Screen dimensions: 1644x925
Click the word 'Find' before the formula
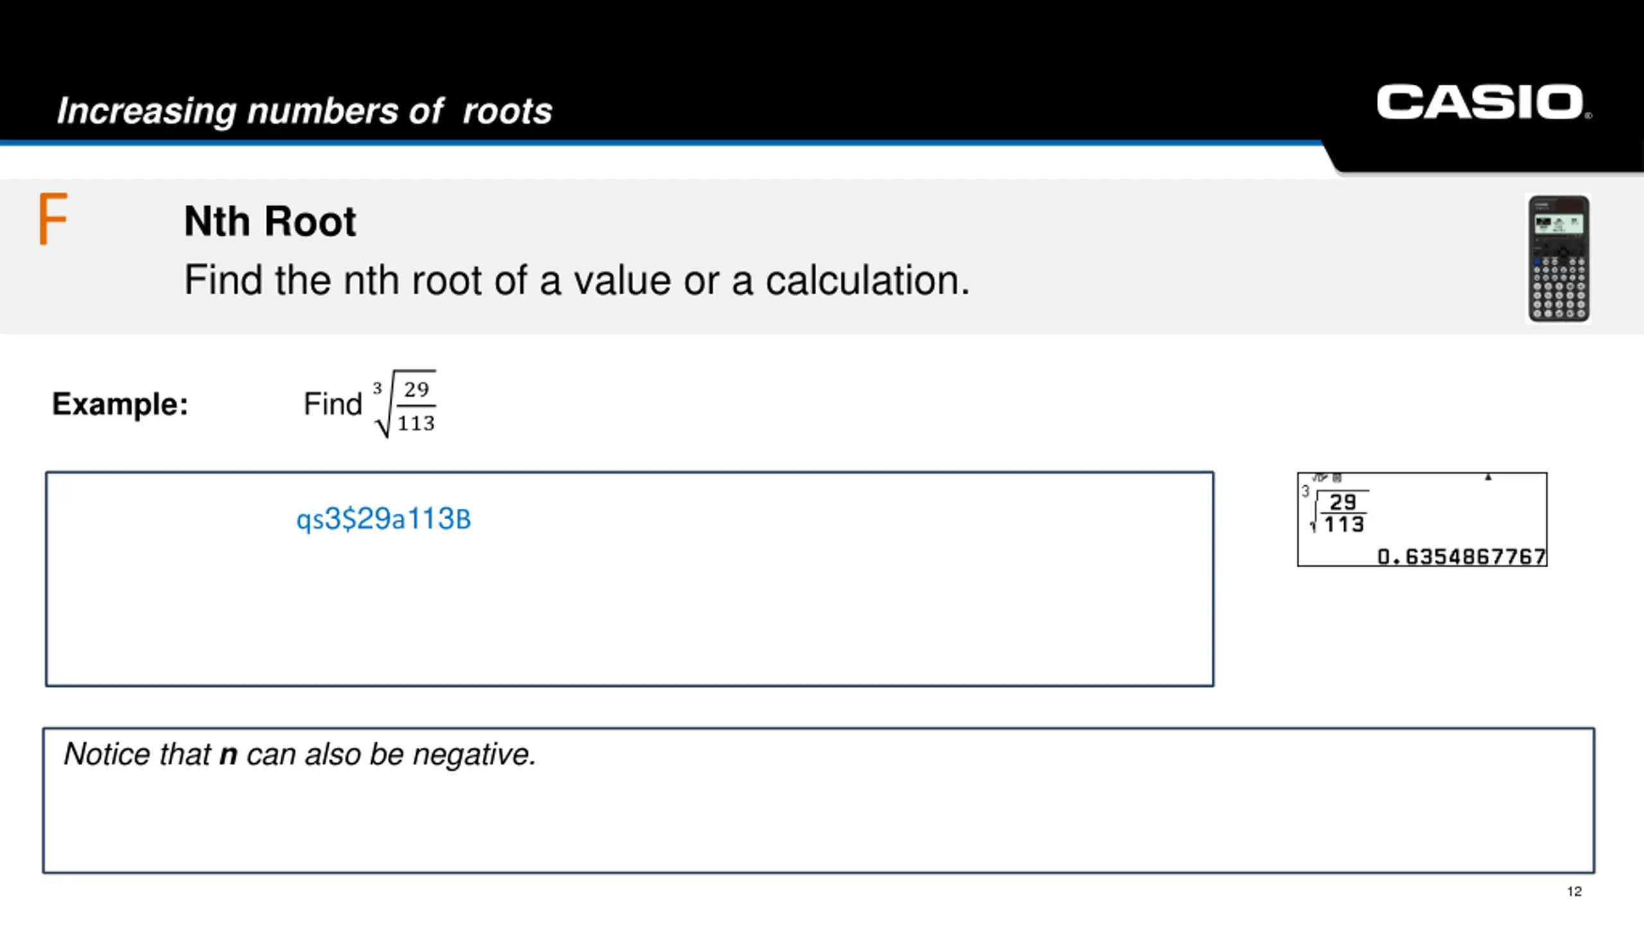coord(333,404)
